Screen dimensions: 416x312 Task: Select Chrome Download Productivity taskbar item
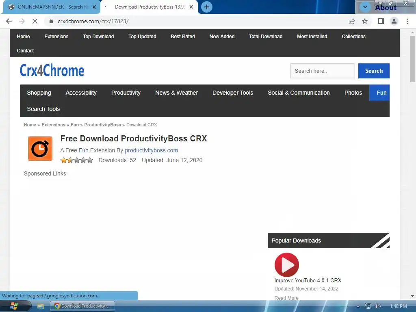tap(82, 306)
